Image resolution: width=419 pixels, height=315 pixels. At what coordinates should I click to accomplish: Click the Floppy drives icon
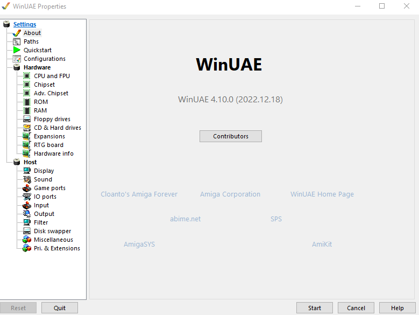(27, 119)
